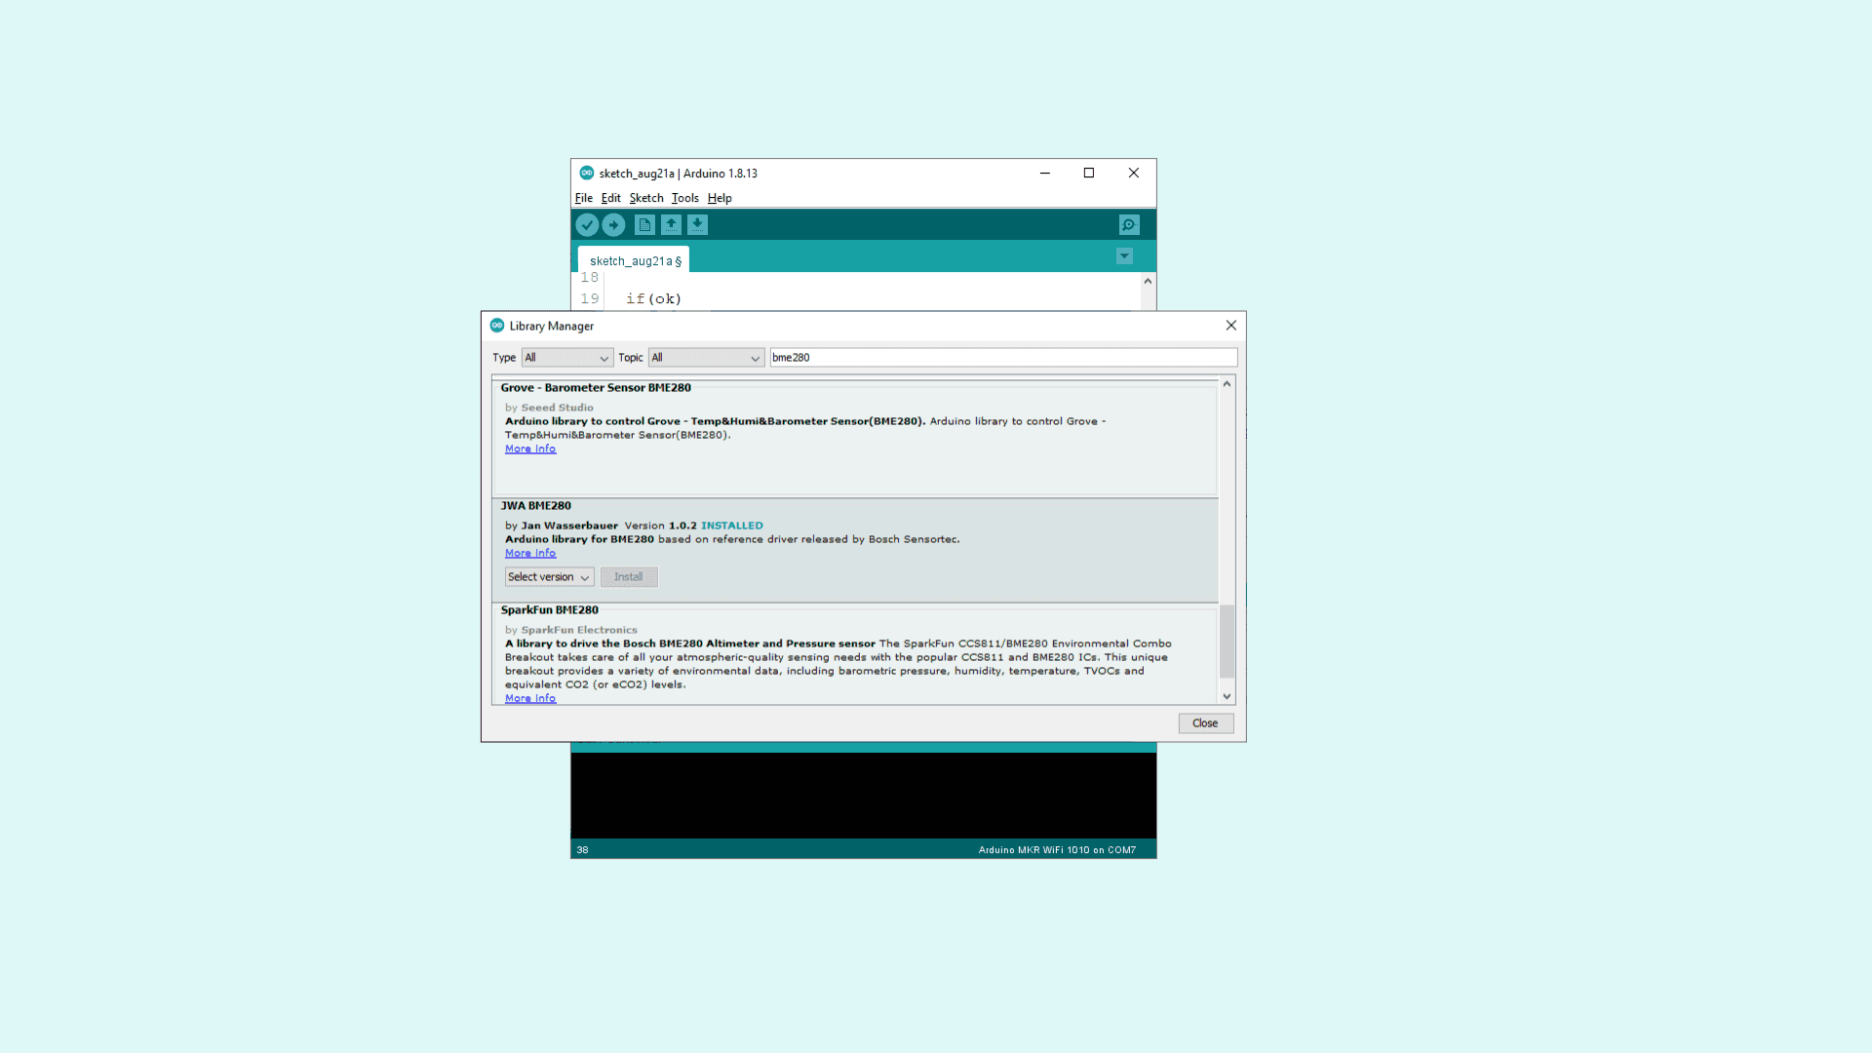Click the Arduino logo in title bar
The image size is (1872, 1053).
click(x=586, y=174)
